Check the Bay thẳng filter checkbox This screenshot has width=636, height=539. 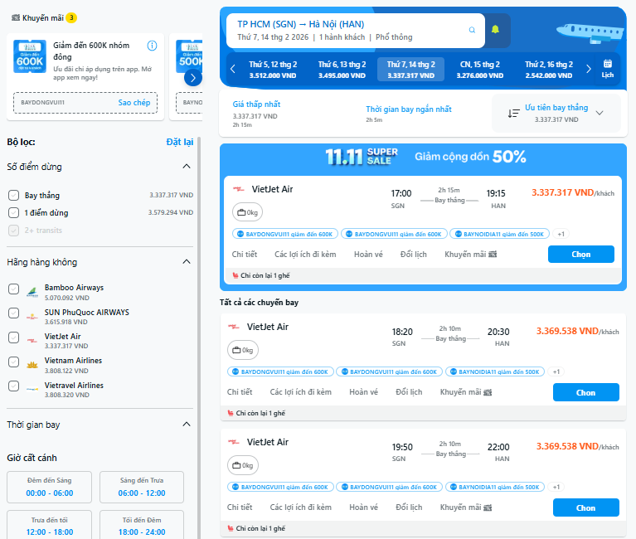(13, 196)
